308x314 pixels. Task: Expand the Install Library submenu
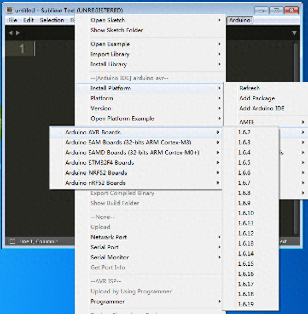(151, 64)
